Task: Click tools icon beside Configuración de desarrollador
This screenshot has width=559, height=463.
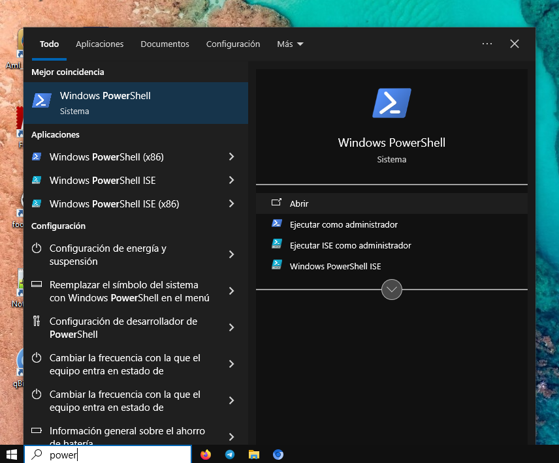Action: click(37, 321)
